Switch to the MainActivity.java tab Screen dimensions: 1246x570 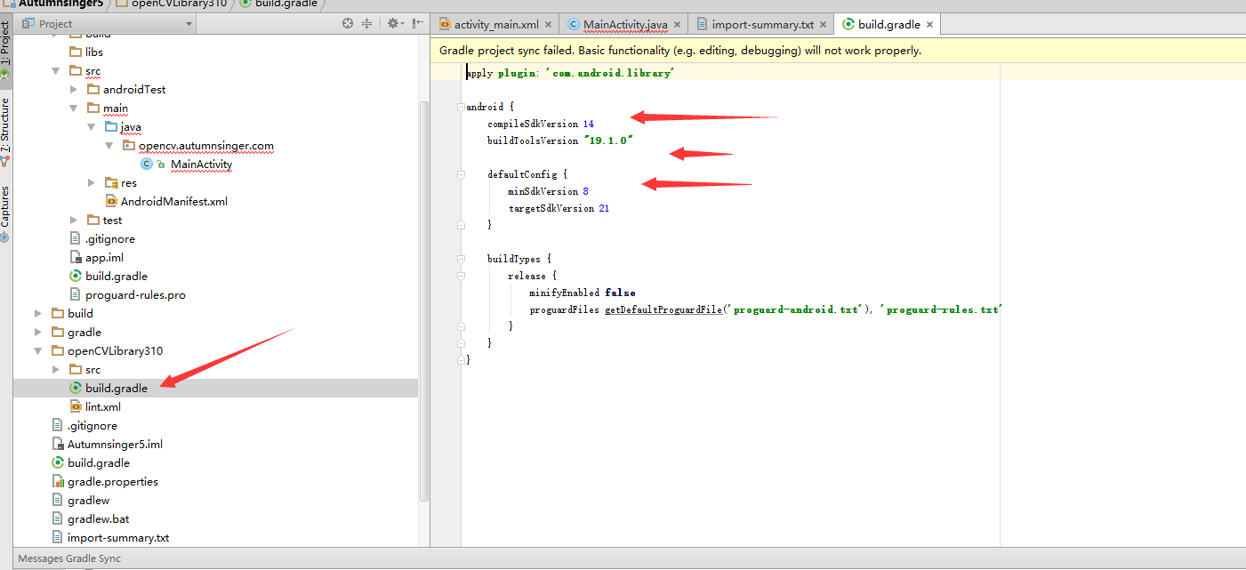pyautogui.click(x=623, y=25)
